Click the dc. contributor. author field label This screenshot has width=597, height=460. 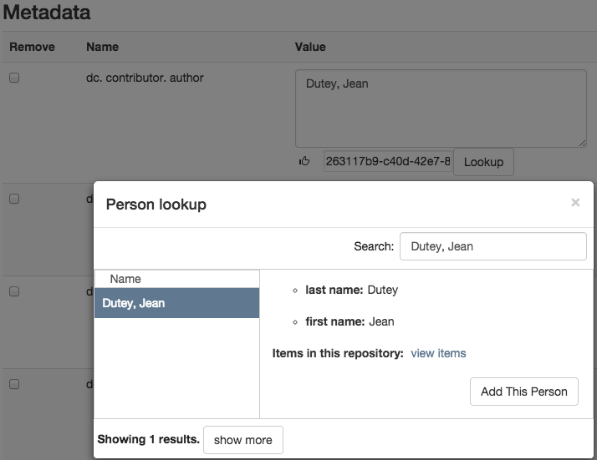pos(145,78)
